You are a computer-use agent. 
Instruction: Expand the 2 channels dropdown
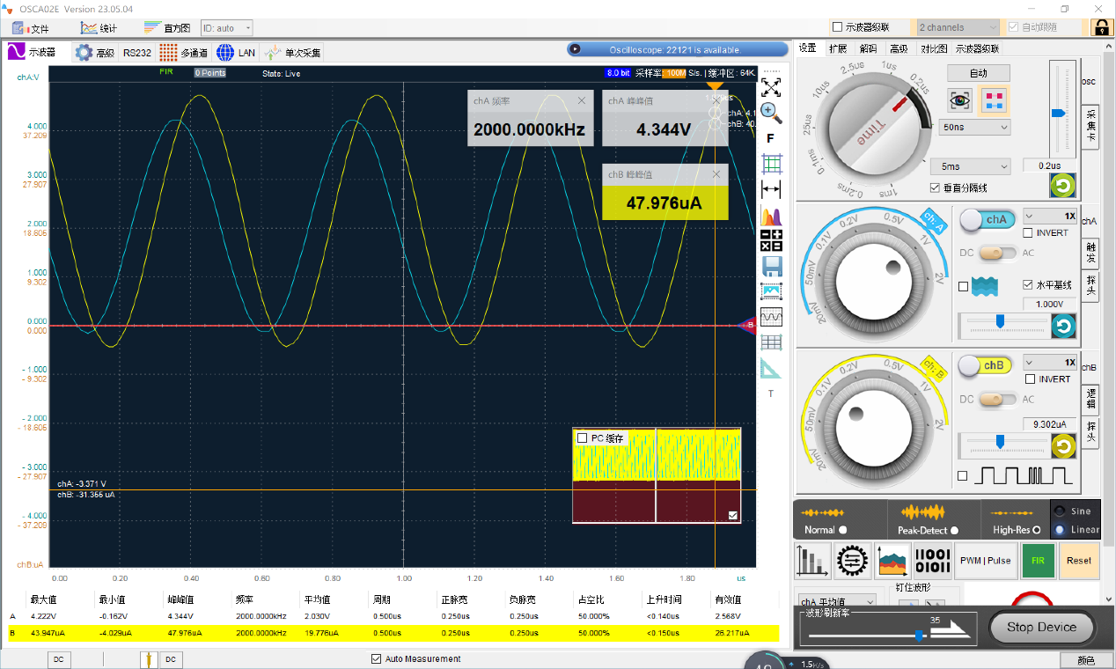958,28
